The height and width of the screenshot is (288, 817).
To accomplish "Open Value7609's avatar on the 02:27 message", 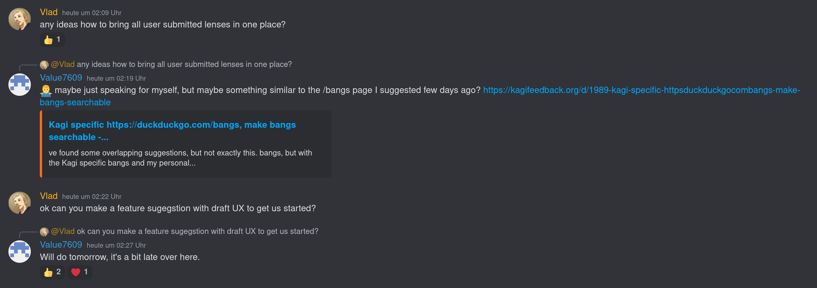I will point(20,252).
